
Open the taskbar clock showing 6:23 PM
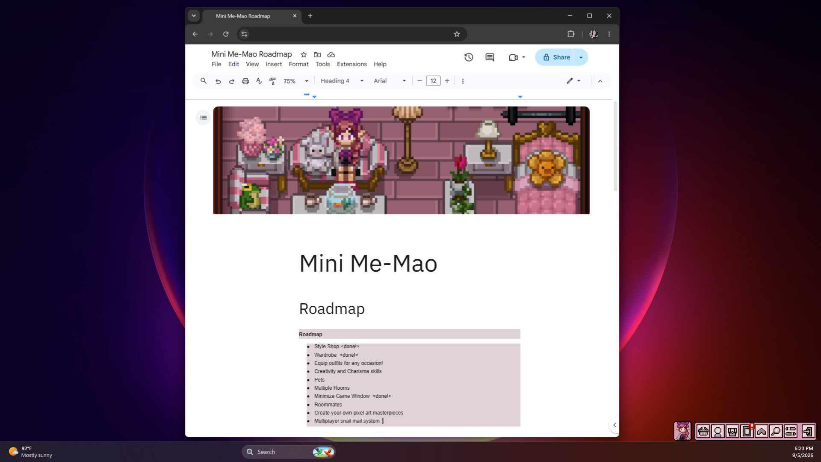pyautogui.click(x=803, y=452)
